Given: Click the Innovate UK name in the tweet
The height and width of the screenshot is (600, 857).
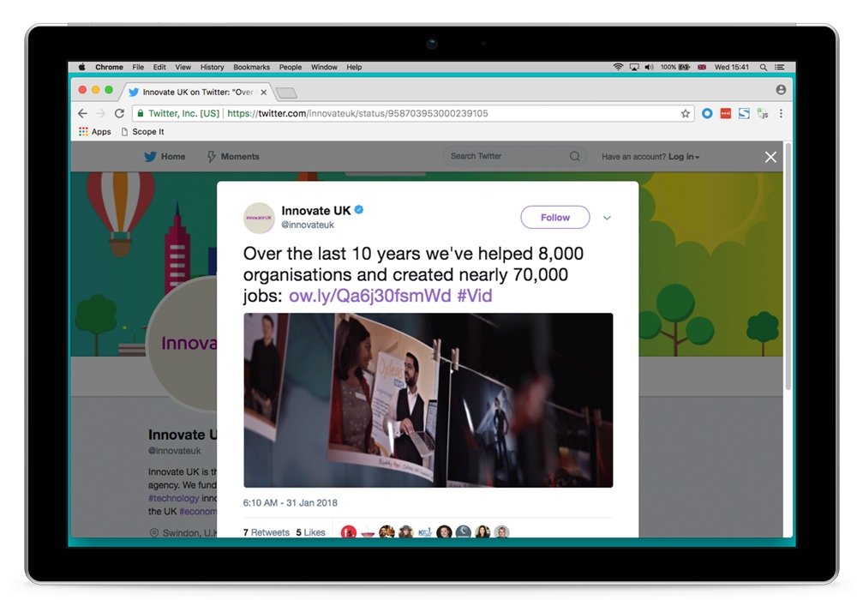Looking at the screenshot, I should (316, 210).
